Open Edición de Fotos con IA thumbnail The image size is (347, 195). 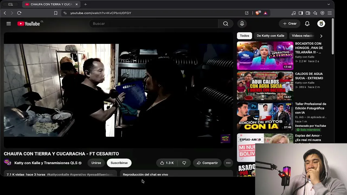[265, 116]
